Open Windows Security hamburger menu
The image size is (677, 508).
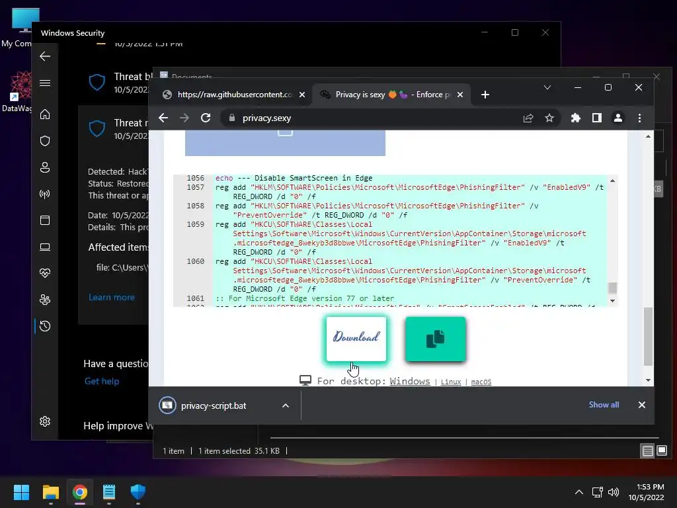click(45, 83)
